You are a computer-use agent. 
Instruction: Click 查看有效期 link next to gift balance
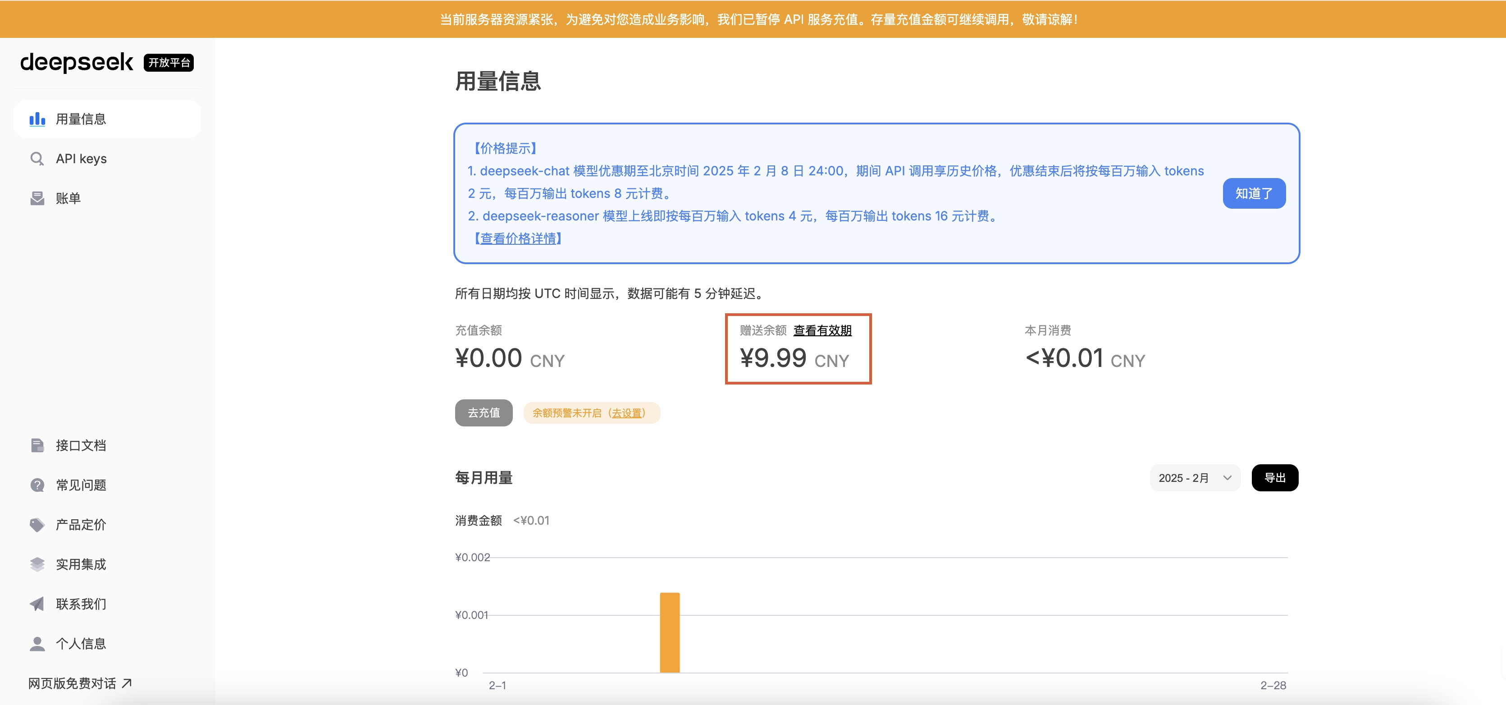pos(822,330)
